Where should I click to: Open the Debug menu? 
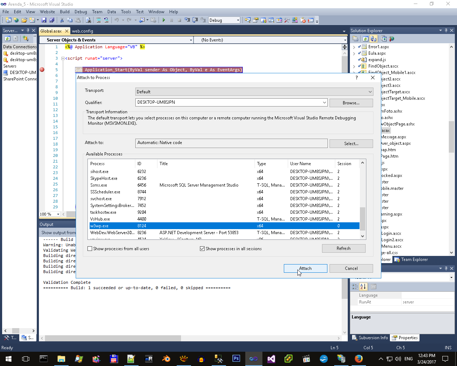(x=81, y=12)
